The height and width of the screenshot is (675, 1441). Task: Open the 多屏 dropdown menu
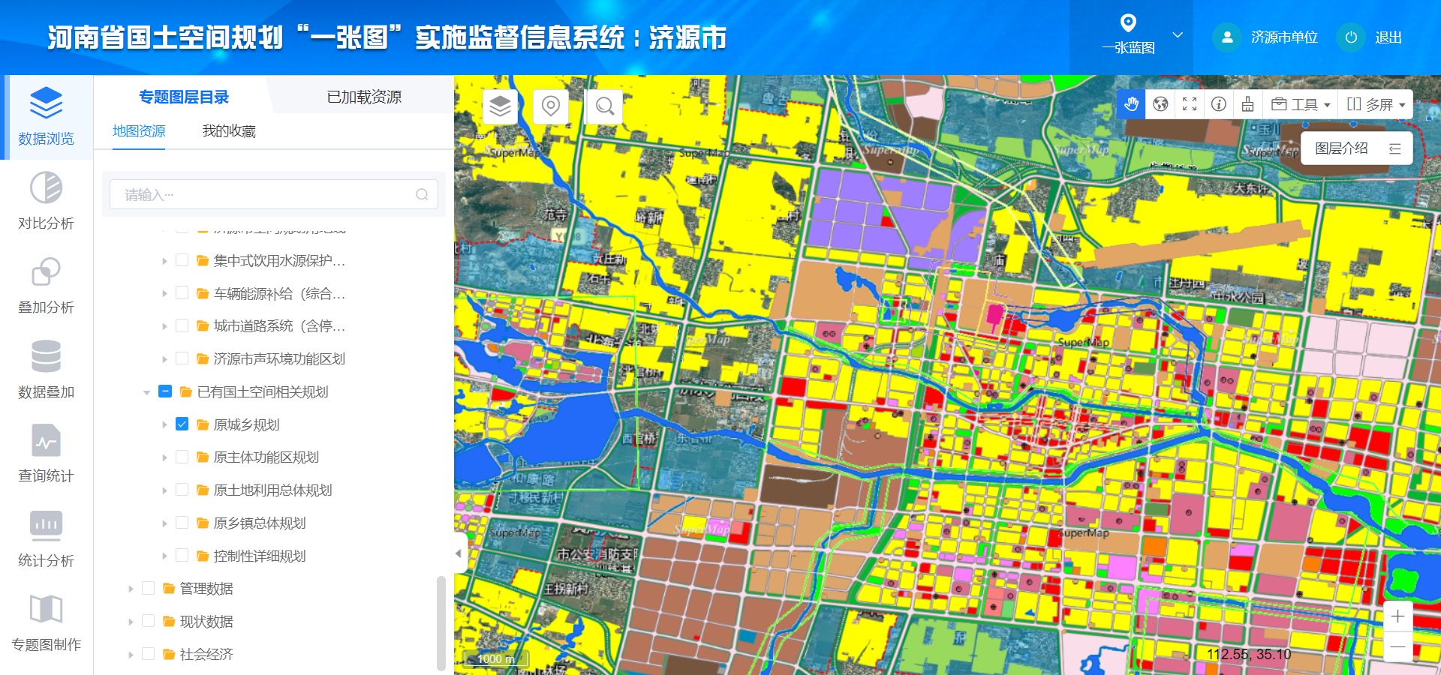1376,104
